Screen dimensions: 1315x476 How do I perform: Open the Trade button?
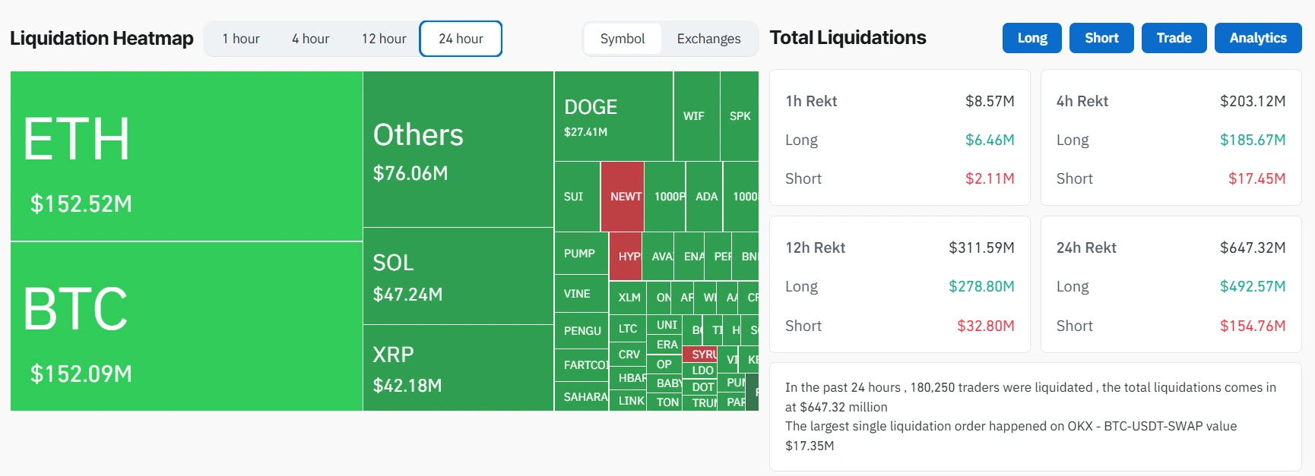pyautogui.click(x=1174, y=38)
